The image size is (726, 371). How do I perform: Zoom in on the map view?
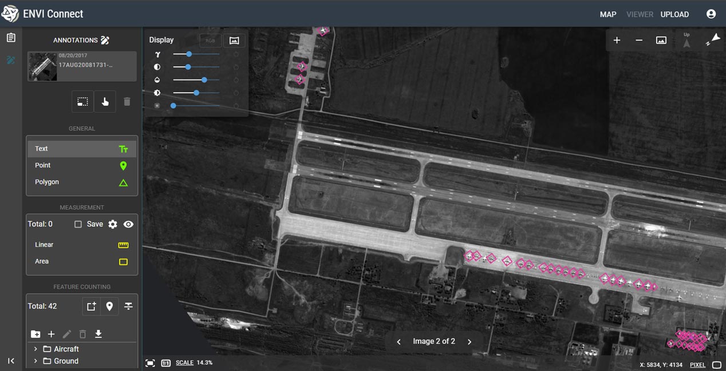pyautogui.click(x=617, y=40)
